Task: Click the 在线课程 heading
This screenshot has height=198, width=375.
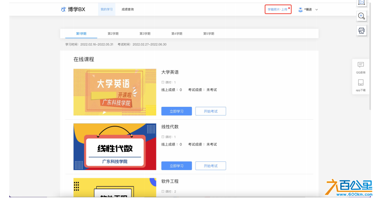Action: tap(84, 59)
